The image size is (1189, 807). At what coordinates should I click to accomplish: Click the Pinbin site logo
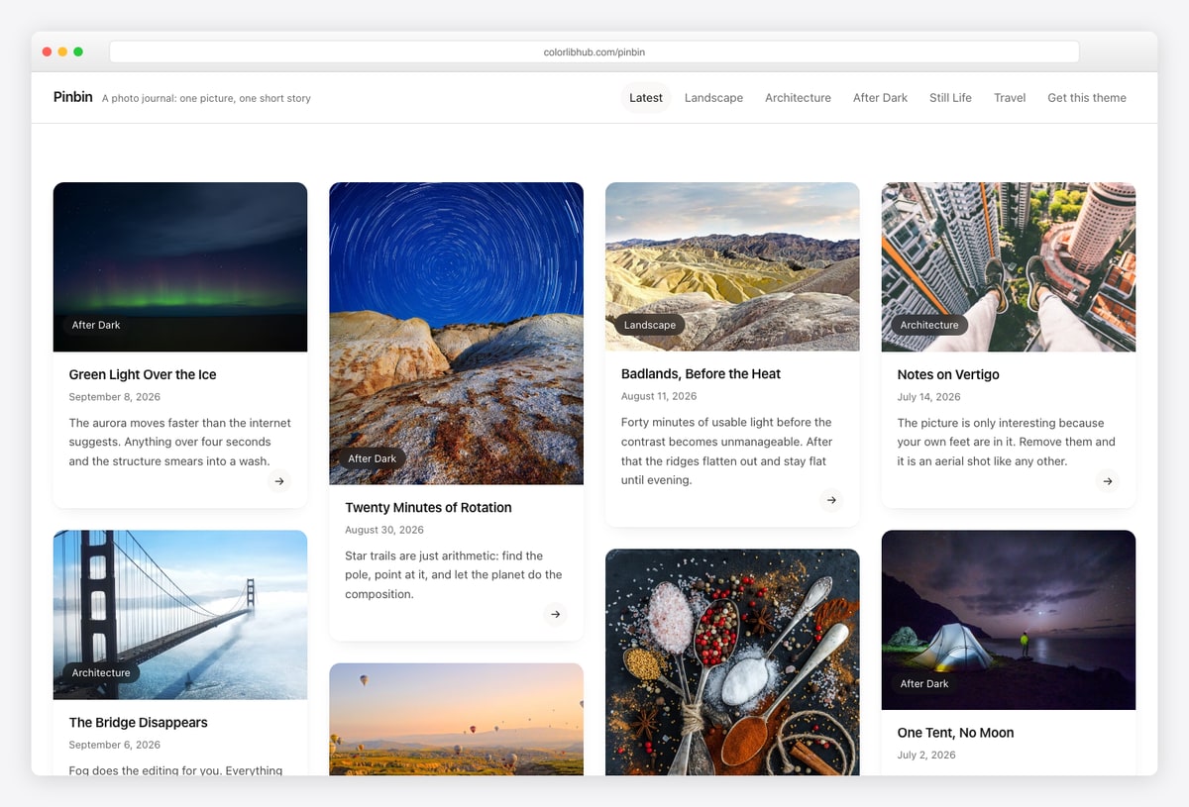tap(73, 97)
